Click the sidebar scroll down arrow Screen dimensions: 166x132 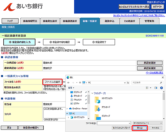click(x=89, y=118)
